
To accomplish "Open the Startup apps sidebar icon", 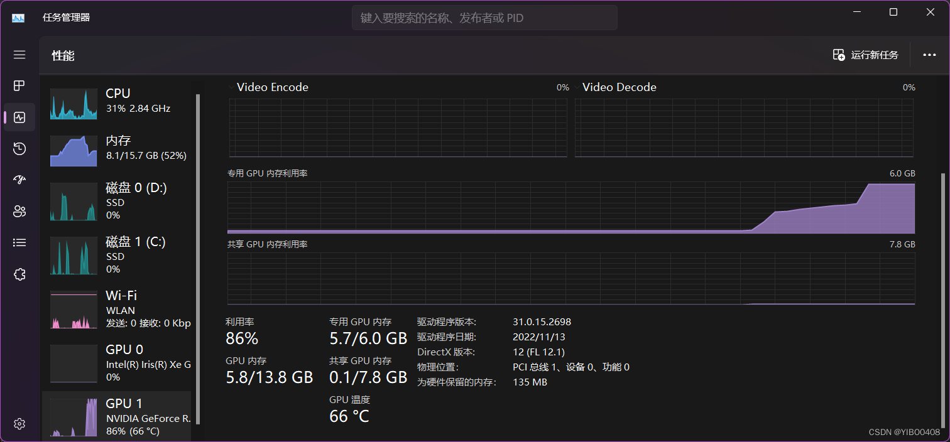I will click(19, 180).
